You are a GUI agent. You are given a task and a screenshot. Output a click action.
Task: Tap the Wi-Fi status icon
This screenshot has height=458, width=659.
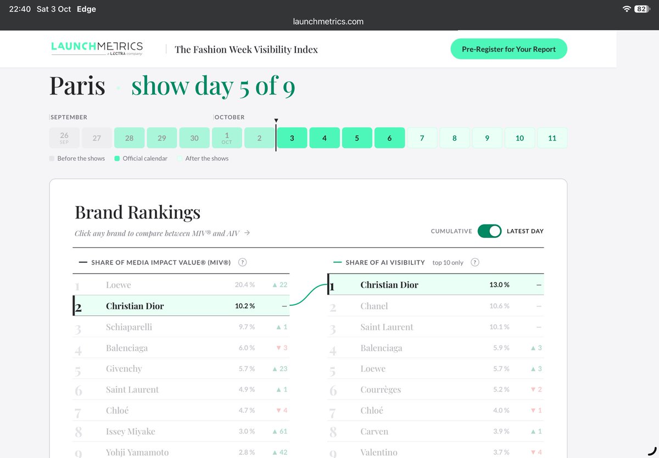(627, 9)
